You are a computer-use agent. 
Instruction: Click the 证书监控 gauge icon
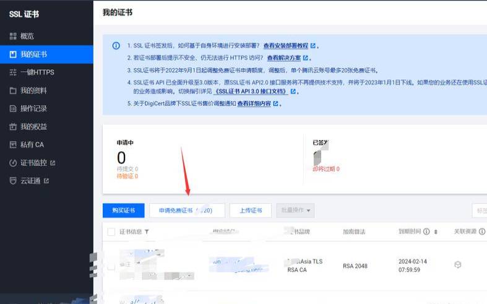(13, 163)
